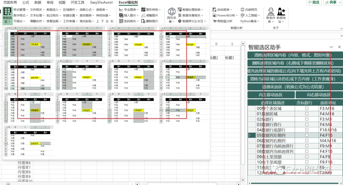Click the 插入图片 picture icon
The image size is (343, 185).
(121, 15)
